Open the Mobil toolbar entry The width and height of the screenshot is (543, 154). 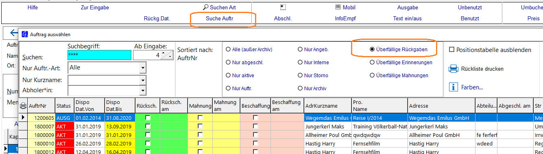click(x=345, y=7)
